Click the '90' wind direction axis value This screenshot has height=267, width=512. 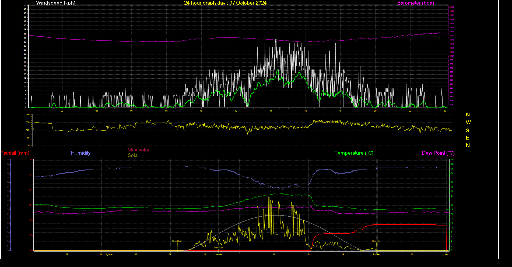28,138
